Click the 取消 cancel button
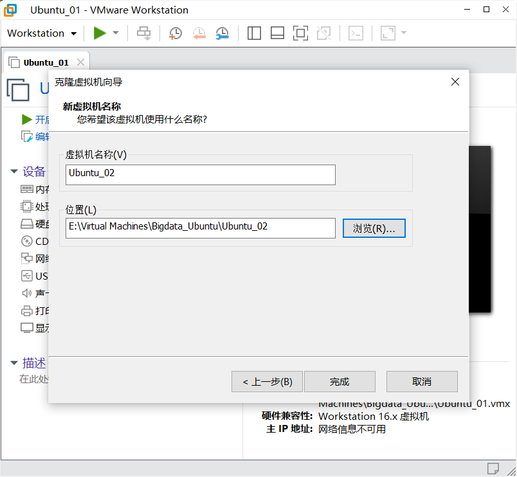Viewport: 517px width, 477px height. pos(422,381)
